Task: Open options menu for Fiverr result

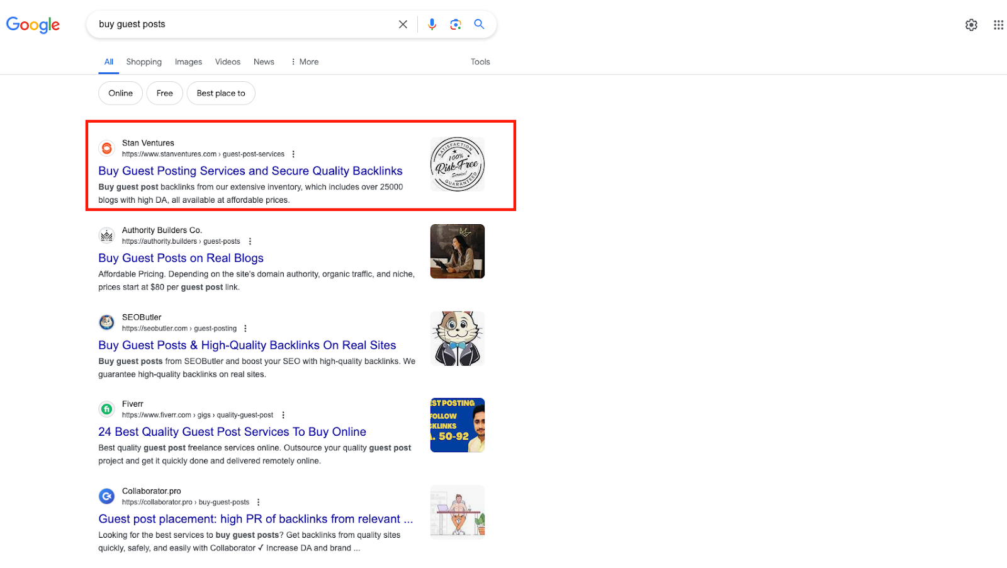Action: coord(283,415)
